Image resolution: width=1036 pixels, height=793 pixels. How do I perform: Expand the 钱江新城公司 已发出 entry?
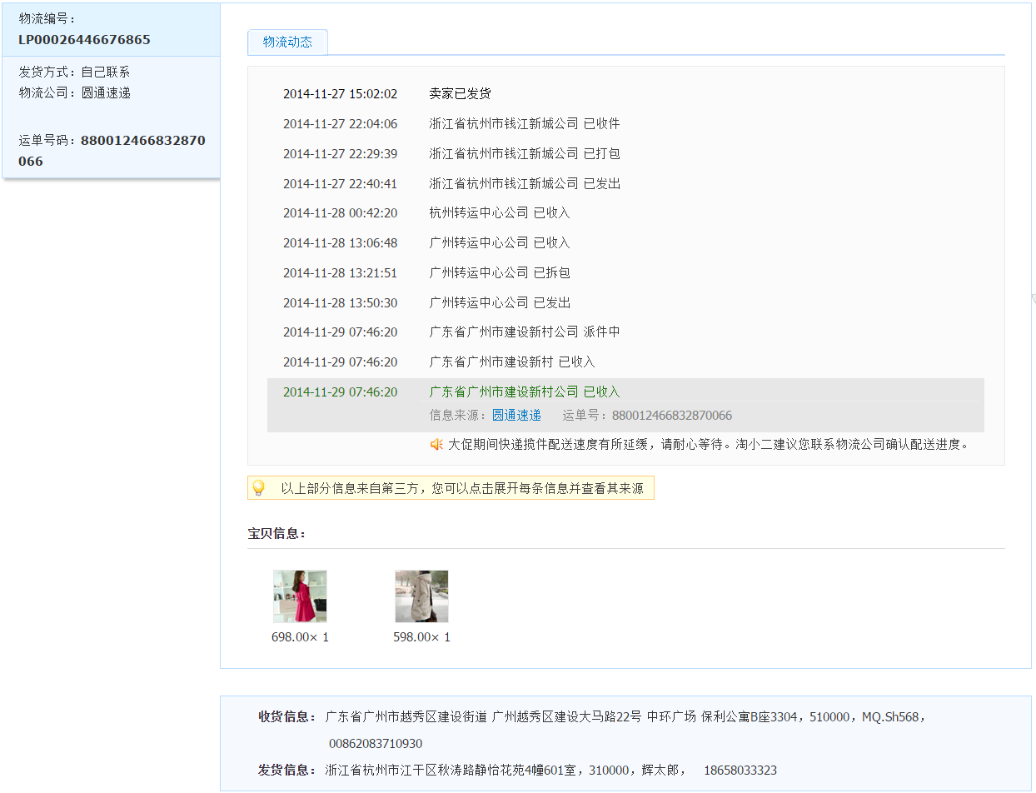pyautogui.click(x=524, y=184)
